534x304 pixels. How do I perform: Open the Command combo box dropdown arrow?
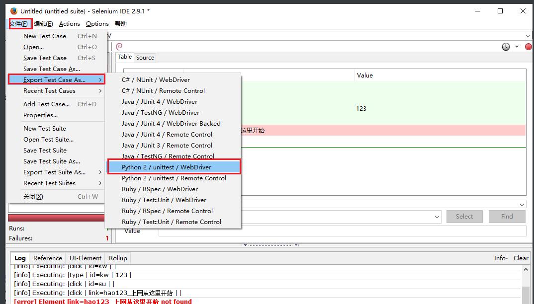[x=523, y=205]
